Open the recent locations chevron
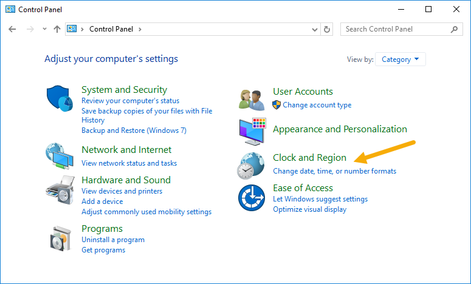Image resolution: width=471 pixels, height=284 pixels. pos(44,29)
